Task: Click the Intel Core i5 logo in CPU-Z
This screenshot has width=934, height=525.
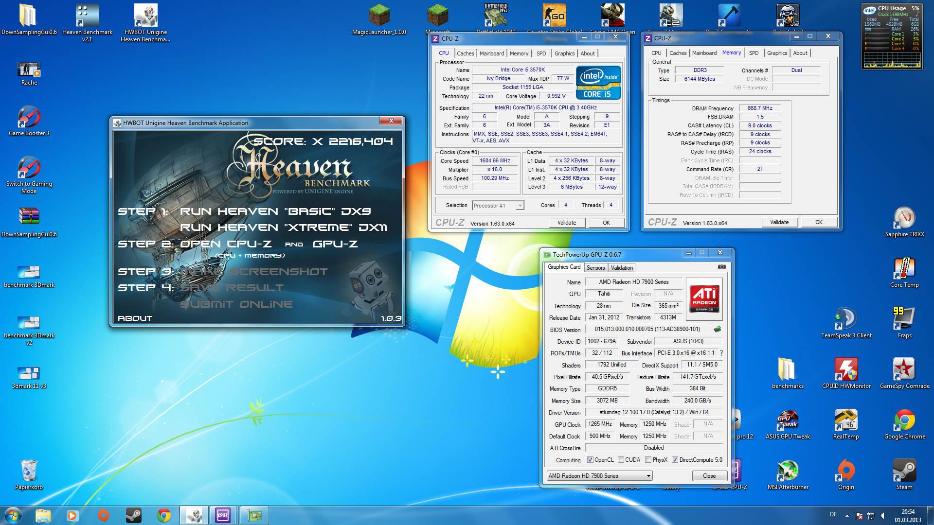Action: point(598,83)
